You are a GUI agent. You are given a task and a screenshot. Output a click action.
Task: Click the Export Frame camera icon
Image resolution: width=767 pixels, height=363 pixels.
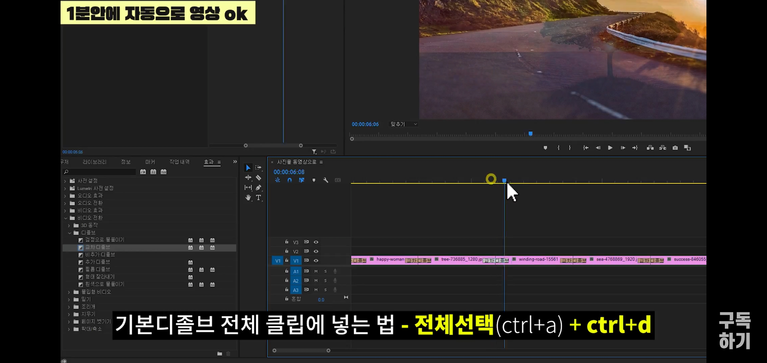pyautogui.click(x=675, y=148)
